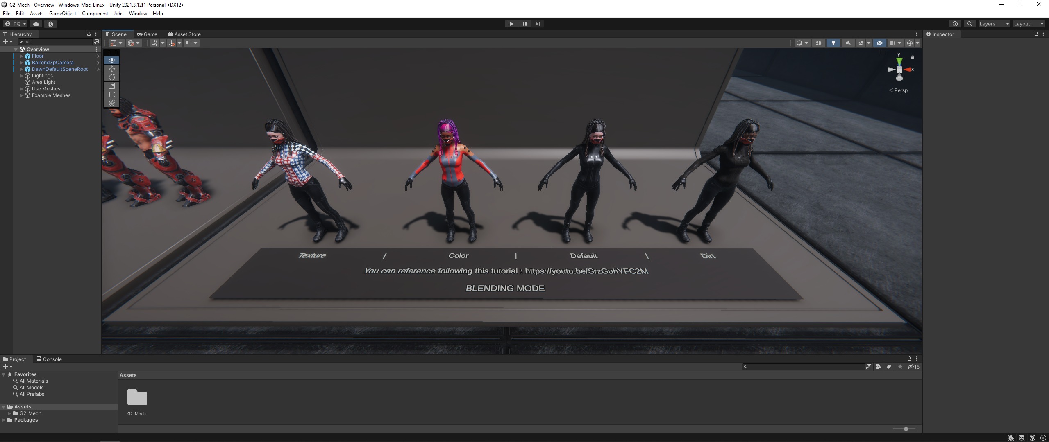Toggle 2D scene view mode
Viewport: 1049px width, 442px height.
[818, 43]
